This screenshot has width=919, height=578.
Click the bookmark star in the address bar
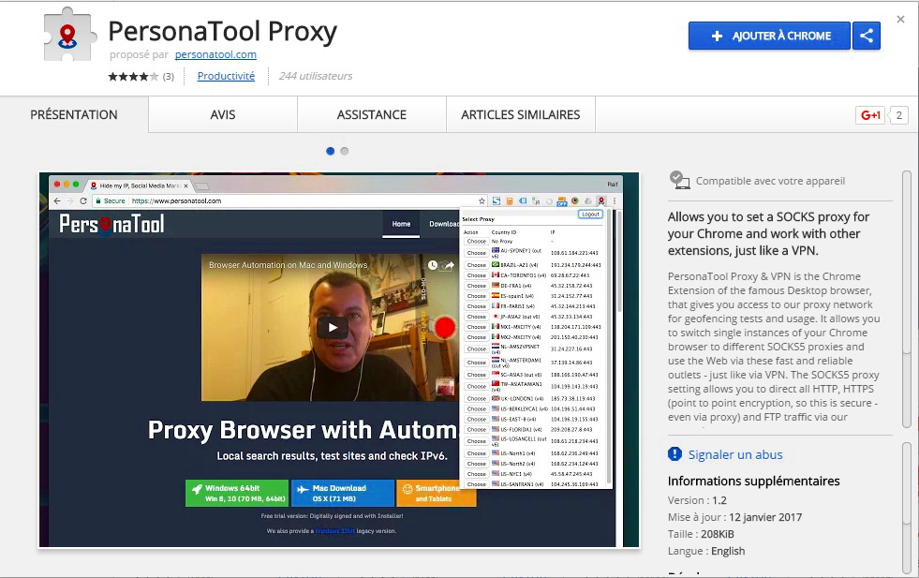[482, 200]
